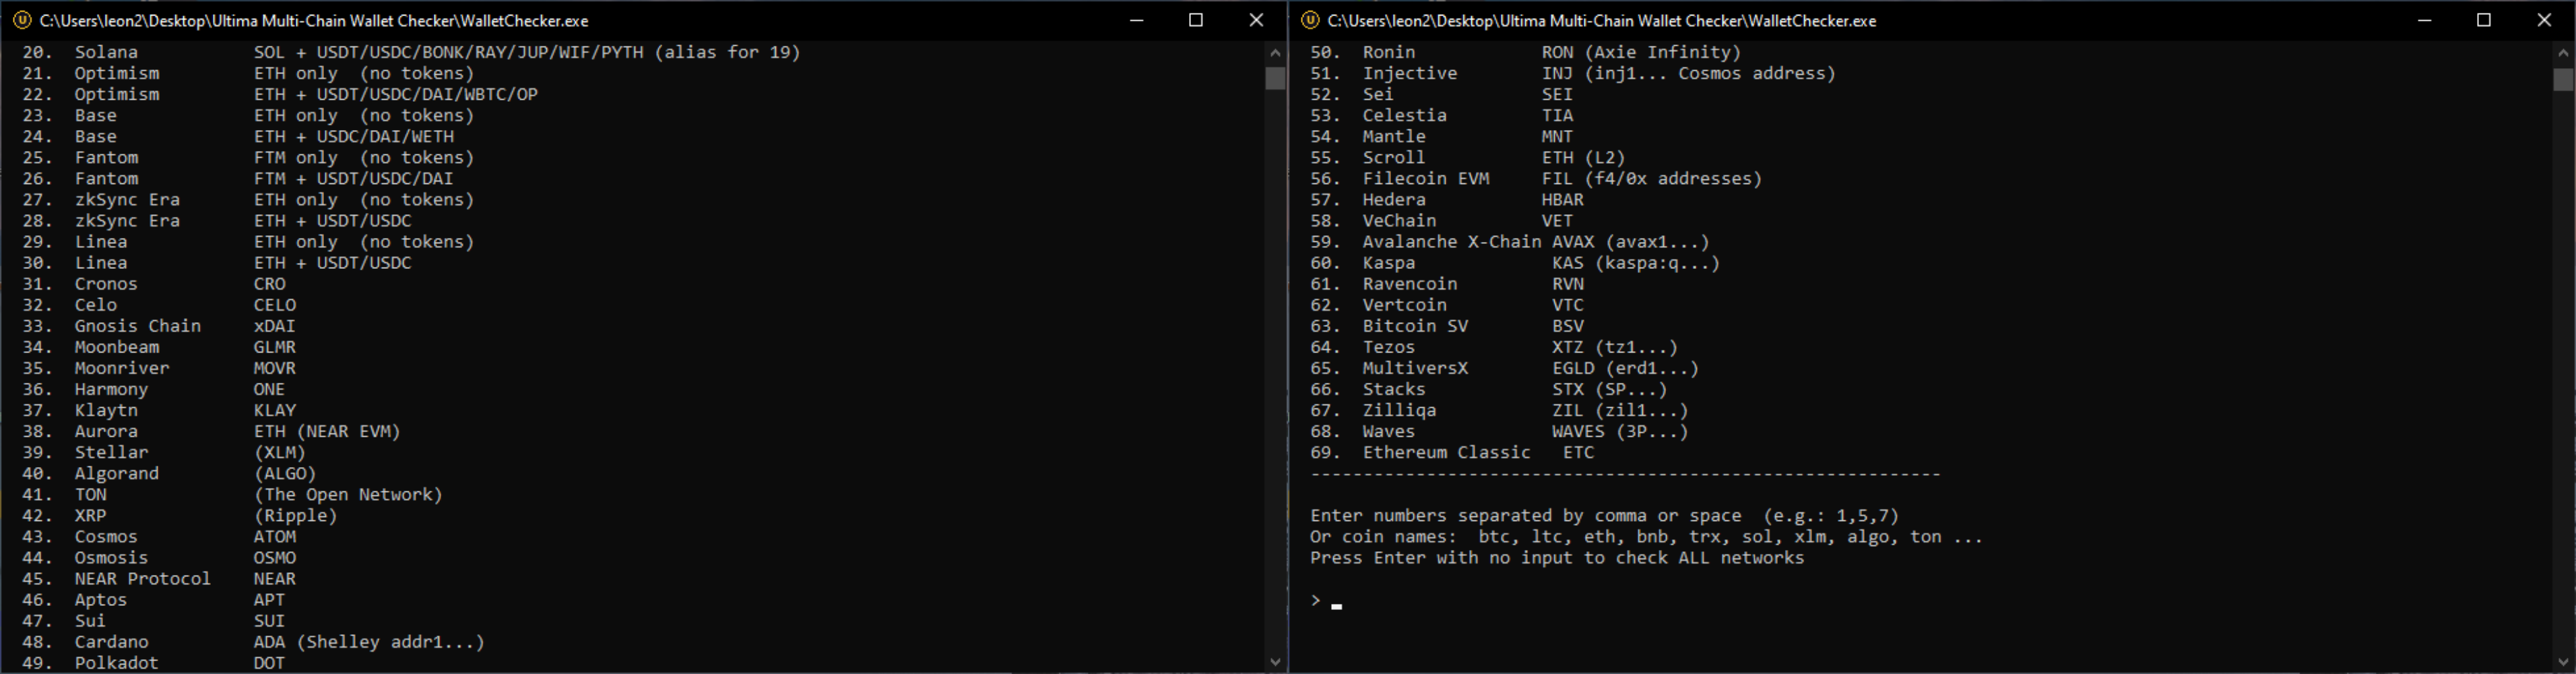Click the right console scrollbar thumb
The width and height of the screenshot is (2576, 674).
click(x=2563, y=79)
